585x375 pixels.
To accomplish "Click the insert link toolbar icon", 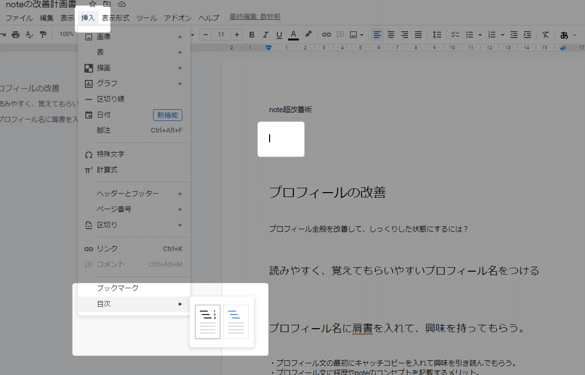I will click(327, 35).
